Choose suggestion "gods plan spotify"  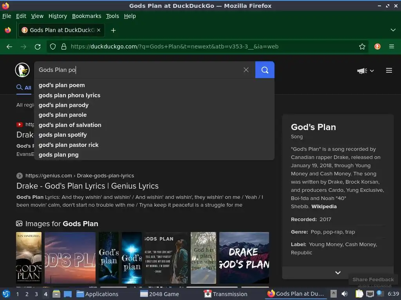[x=154, y=135]
